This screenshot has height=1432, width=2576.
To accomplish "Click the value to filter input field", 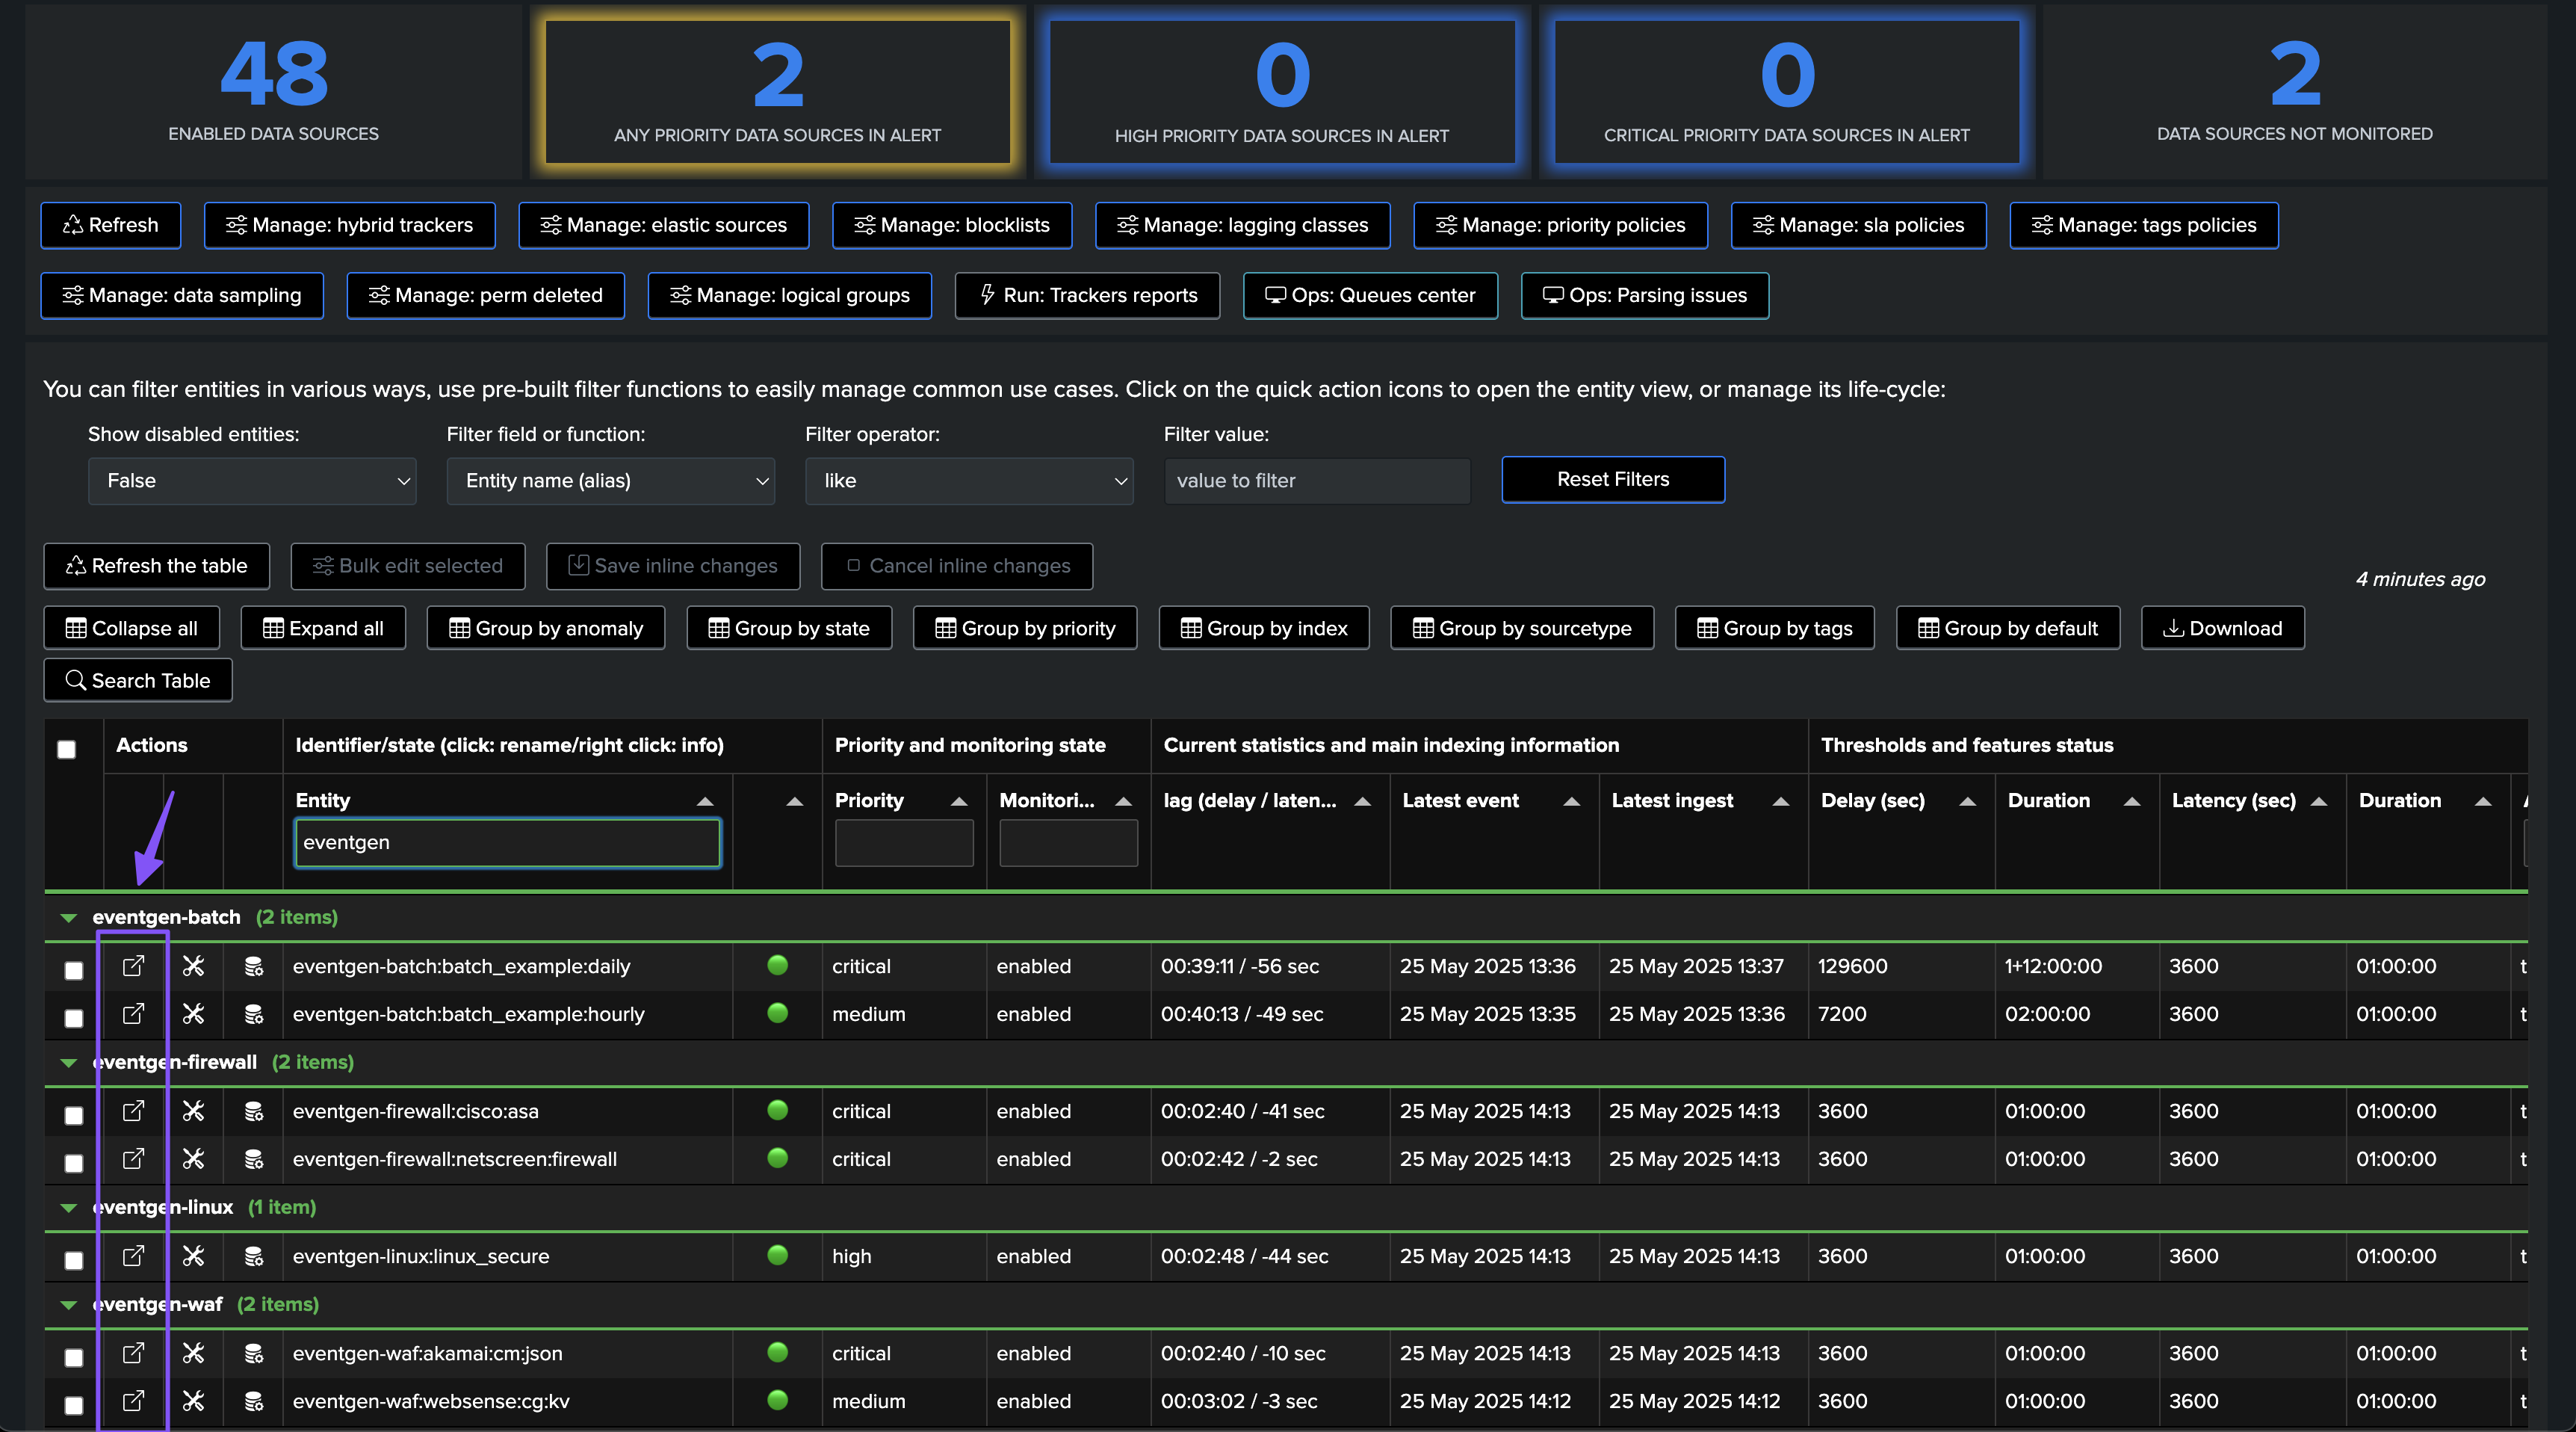I will [1316, 481].
